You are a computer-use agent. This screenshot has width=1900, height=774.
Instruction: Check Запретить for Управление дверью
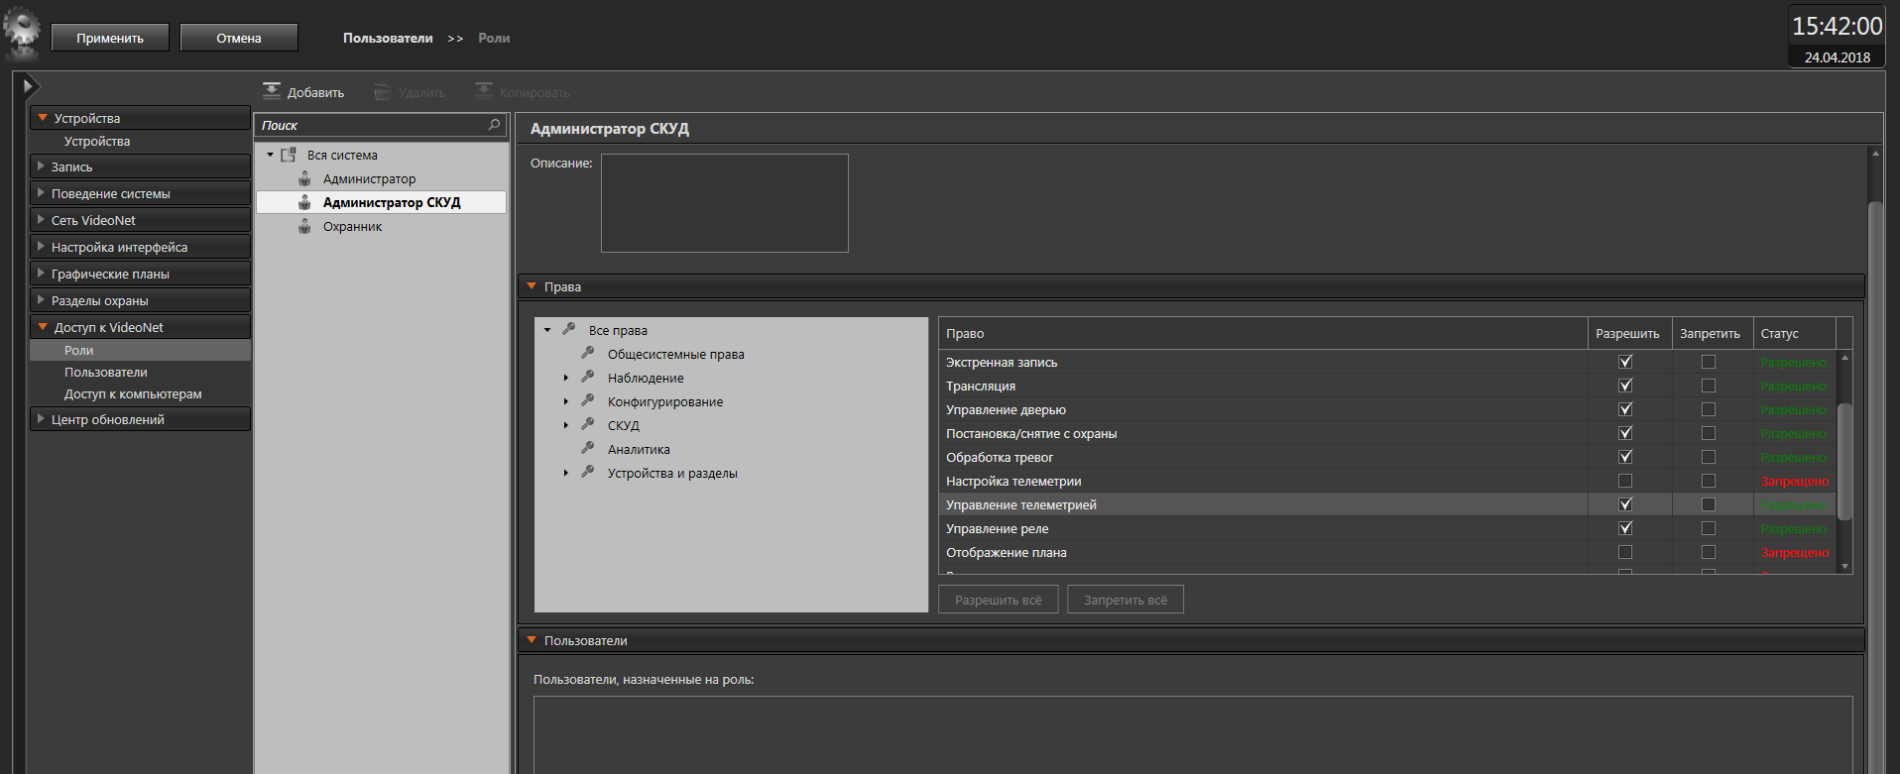pos(1709,409)
